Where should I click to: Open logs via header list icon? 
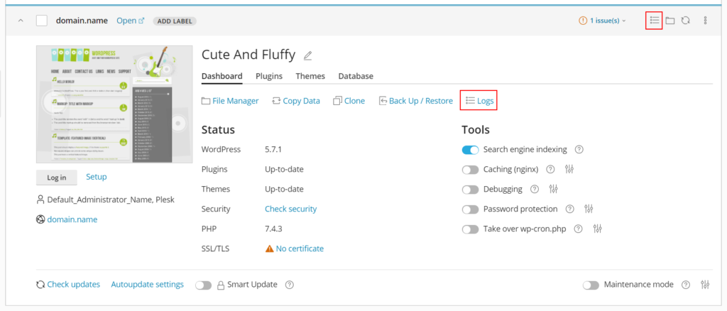pyautogui.click(x=654, y=21)
